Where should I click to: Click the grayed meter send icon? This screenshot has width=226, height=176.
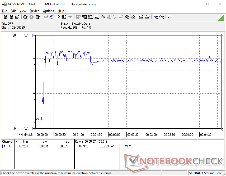(109, 17)
